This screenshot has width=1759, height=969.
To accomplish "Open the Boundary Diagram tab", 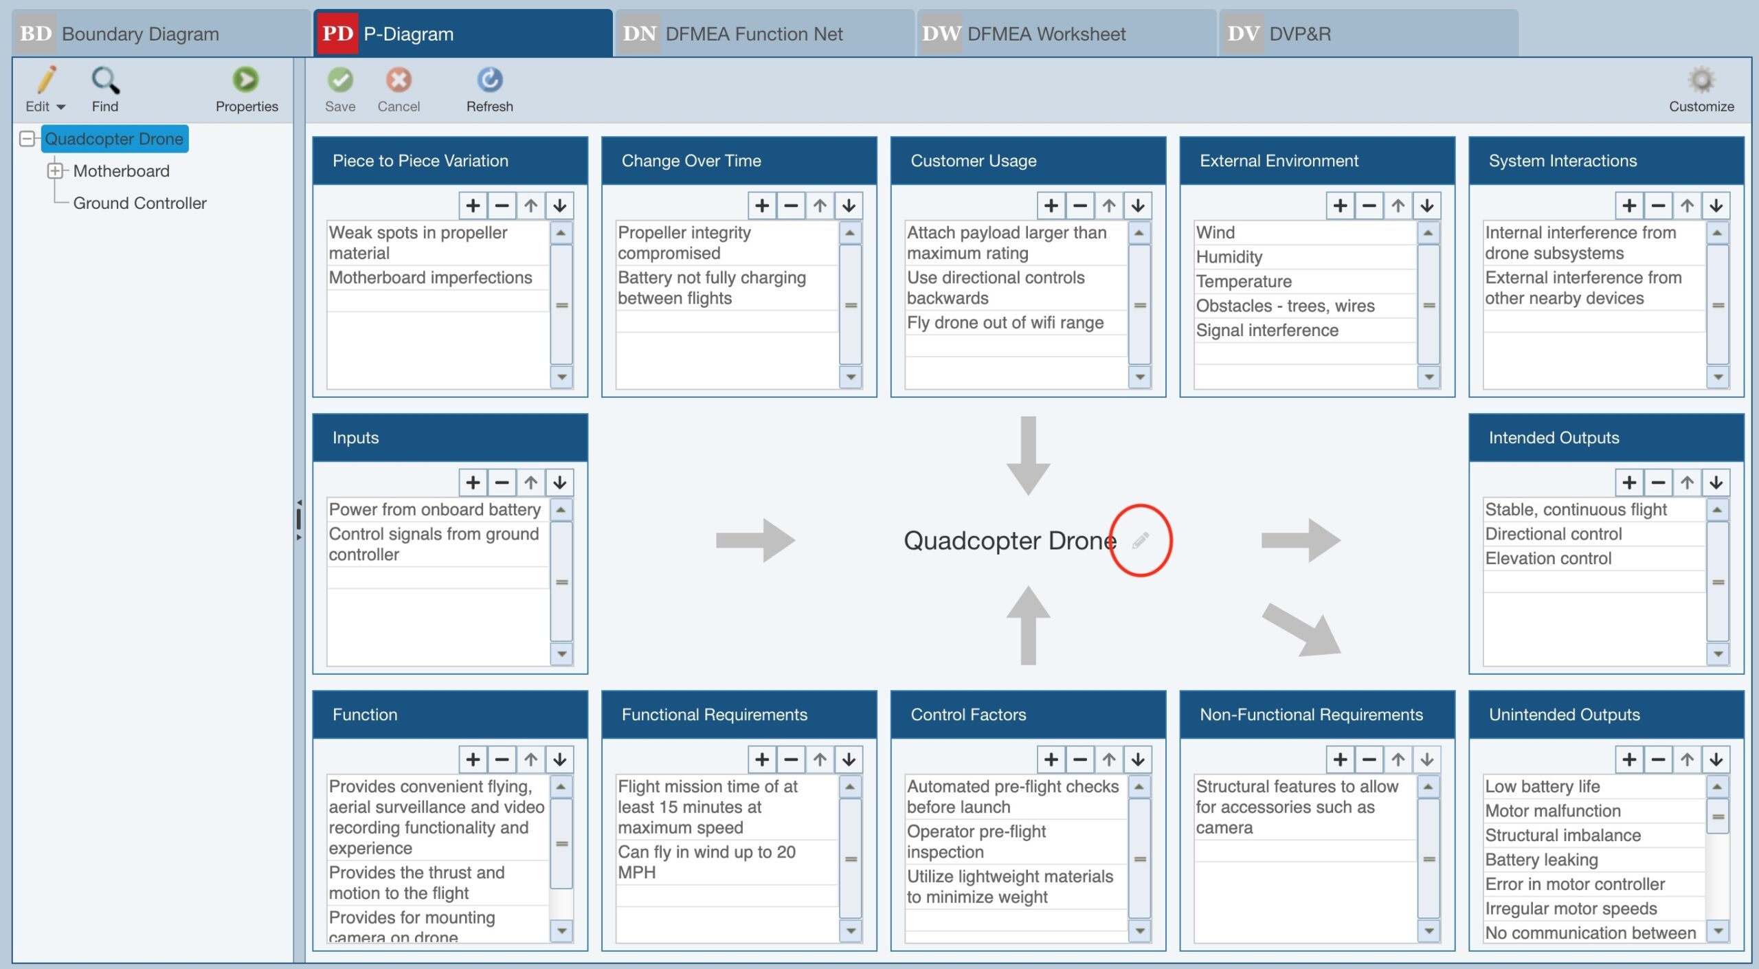I will [140, 34].
